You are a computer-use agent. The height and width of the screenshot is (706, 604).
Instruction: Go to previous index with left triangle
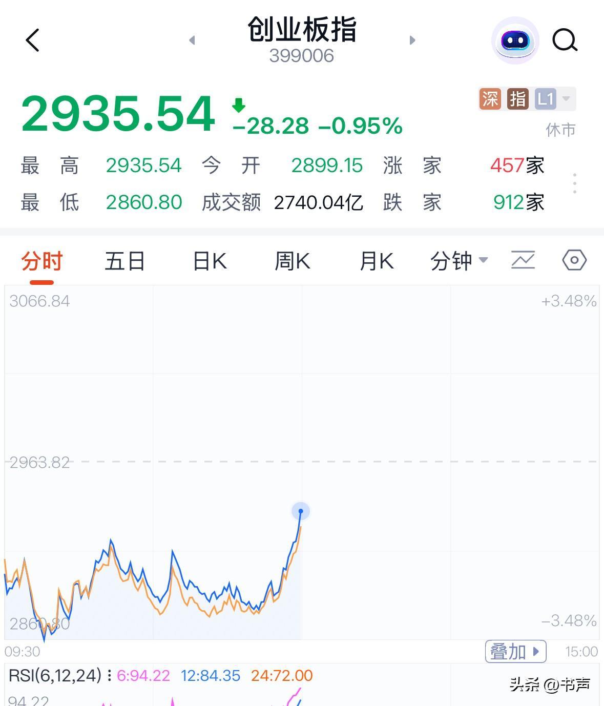click(x=192, y=40)
